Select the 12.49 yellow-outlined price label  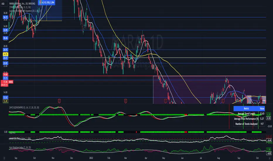coord(5,101)
